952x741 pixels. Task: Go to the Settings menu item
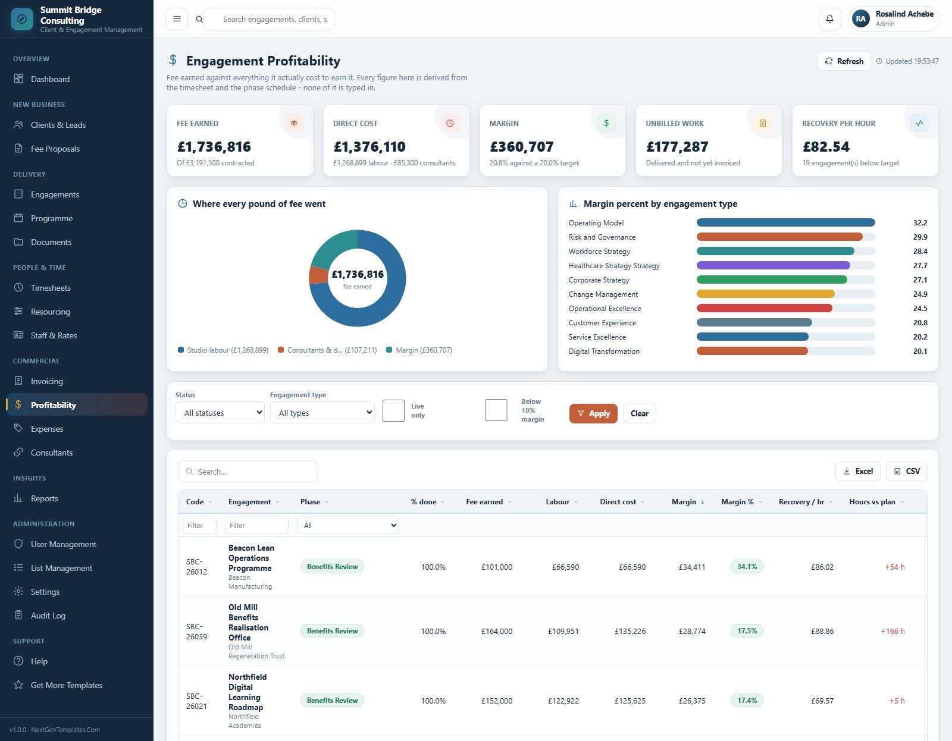pos(77,592)
